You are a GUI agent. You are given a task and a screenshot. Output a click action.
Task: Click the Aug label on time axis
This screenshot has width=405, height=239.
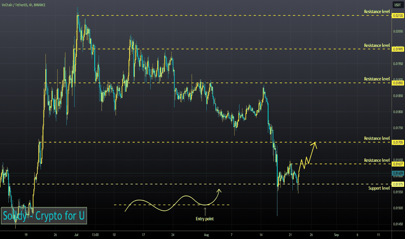tap(206, 235)
